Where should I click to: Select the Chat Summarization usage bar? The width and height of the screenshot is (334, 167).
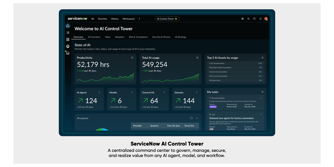click(x=235, y=63)
